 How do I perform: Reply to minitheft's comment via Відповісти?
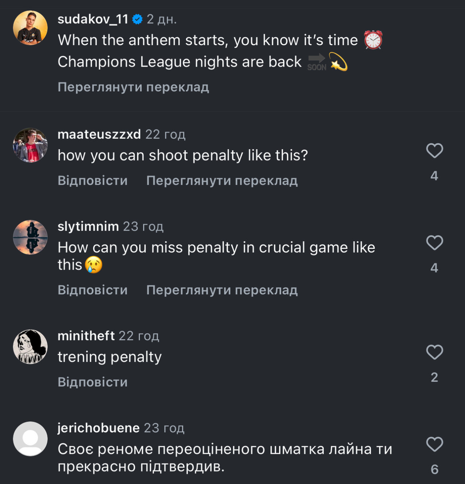tap(93, 382)
